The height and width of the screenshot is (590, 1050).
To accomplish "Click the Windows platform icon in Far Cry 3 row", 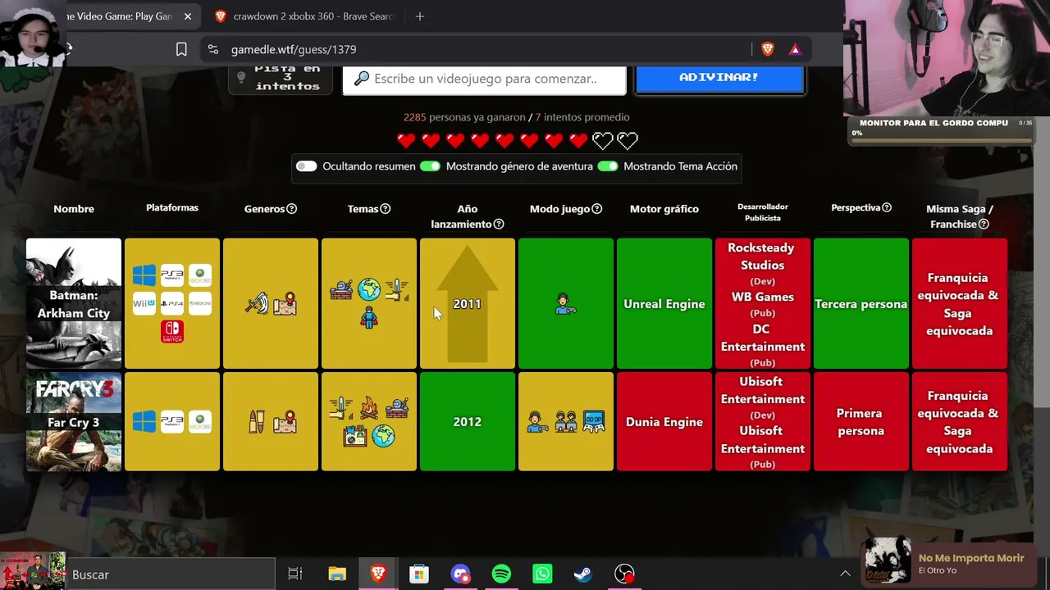I will pos(144,421).
